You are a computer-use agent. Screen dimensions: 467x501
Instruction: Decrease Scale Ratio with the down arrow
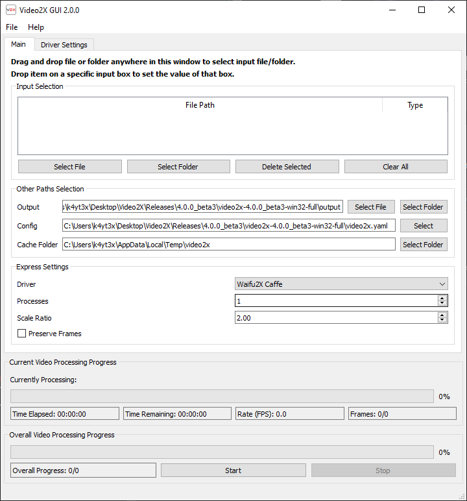(x=442, y=320)
